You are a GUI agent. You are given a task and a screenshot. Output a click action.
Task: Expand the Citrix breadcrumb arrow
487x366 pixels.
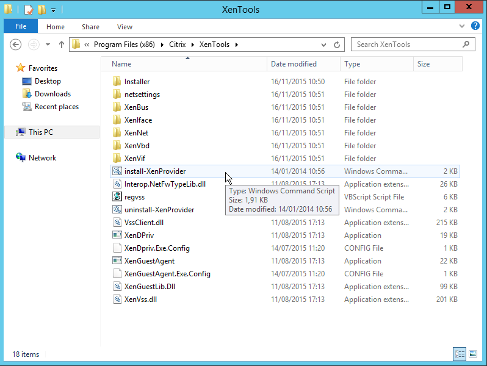click(193, 45)
